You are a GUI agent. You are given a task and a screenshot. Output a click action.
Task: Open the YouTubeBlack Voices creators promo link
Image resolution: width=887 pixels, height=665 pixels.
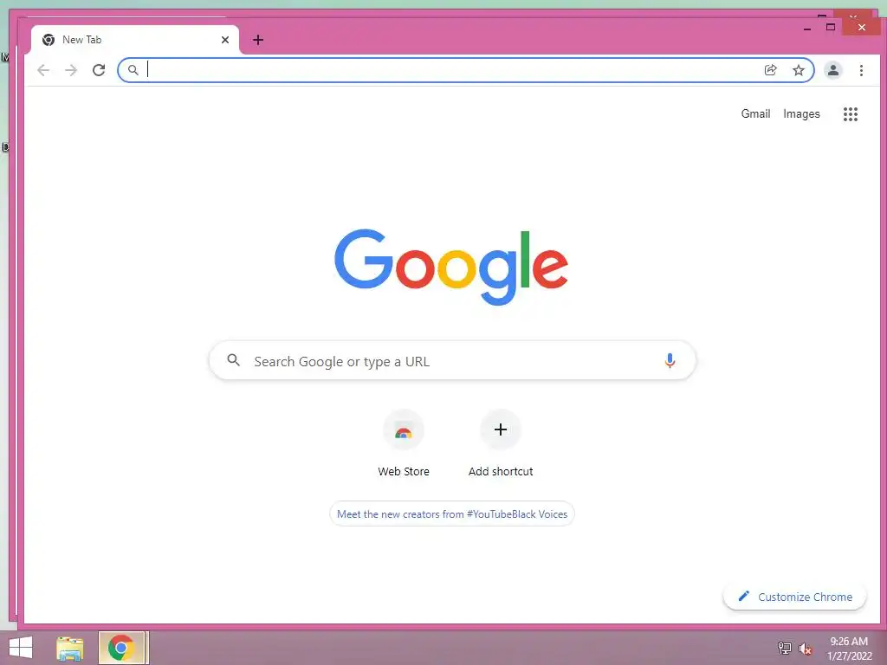tap(452, 514)
